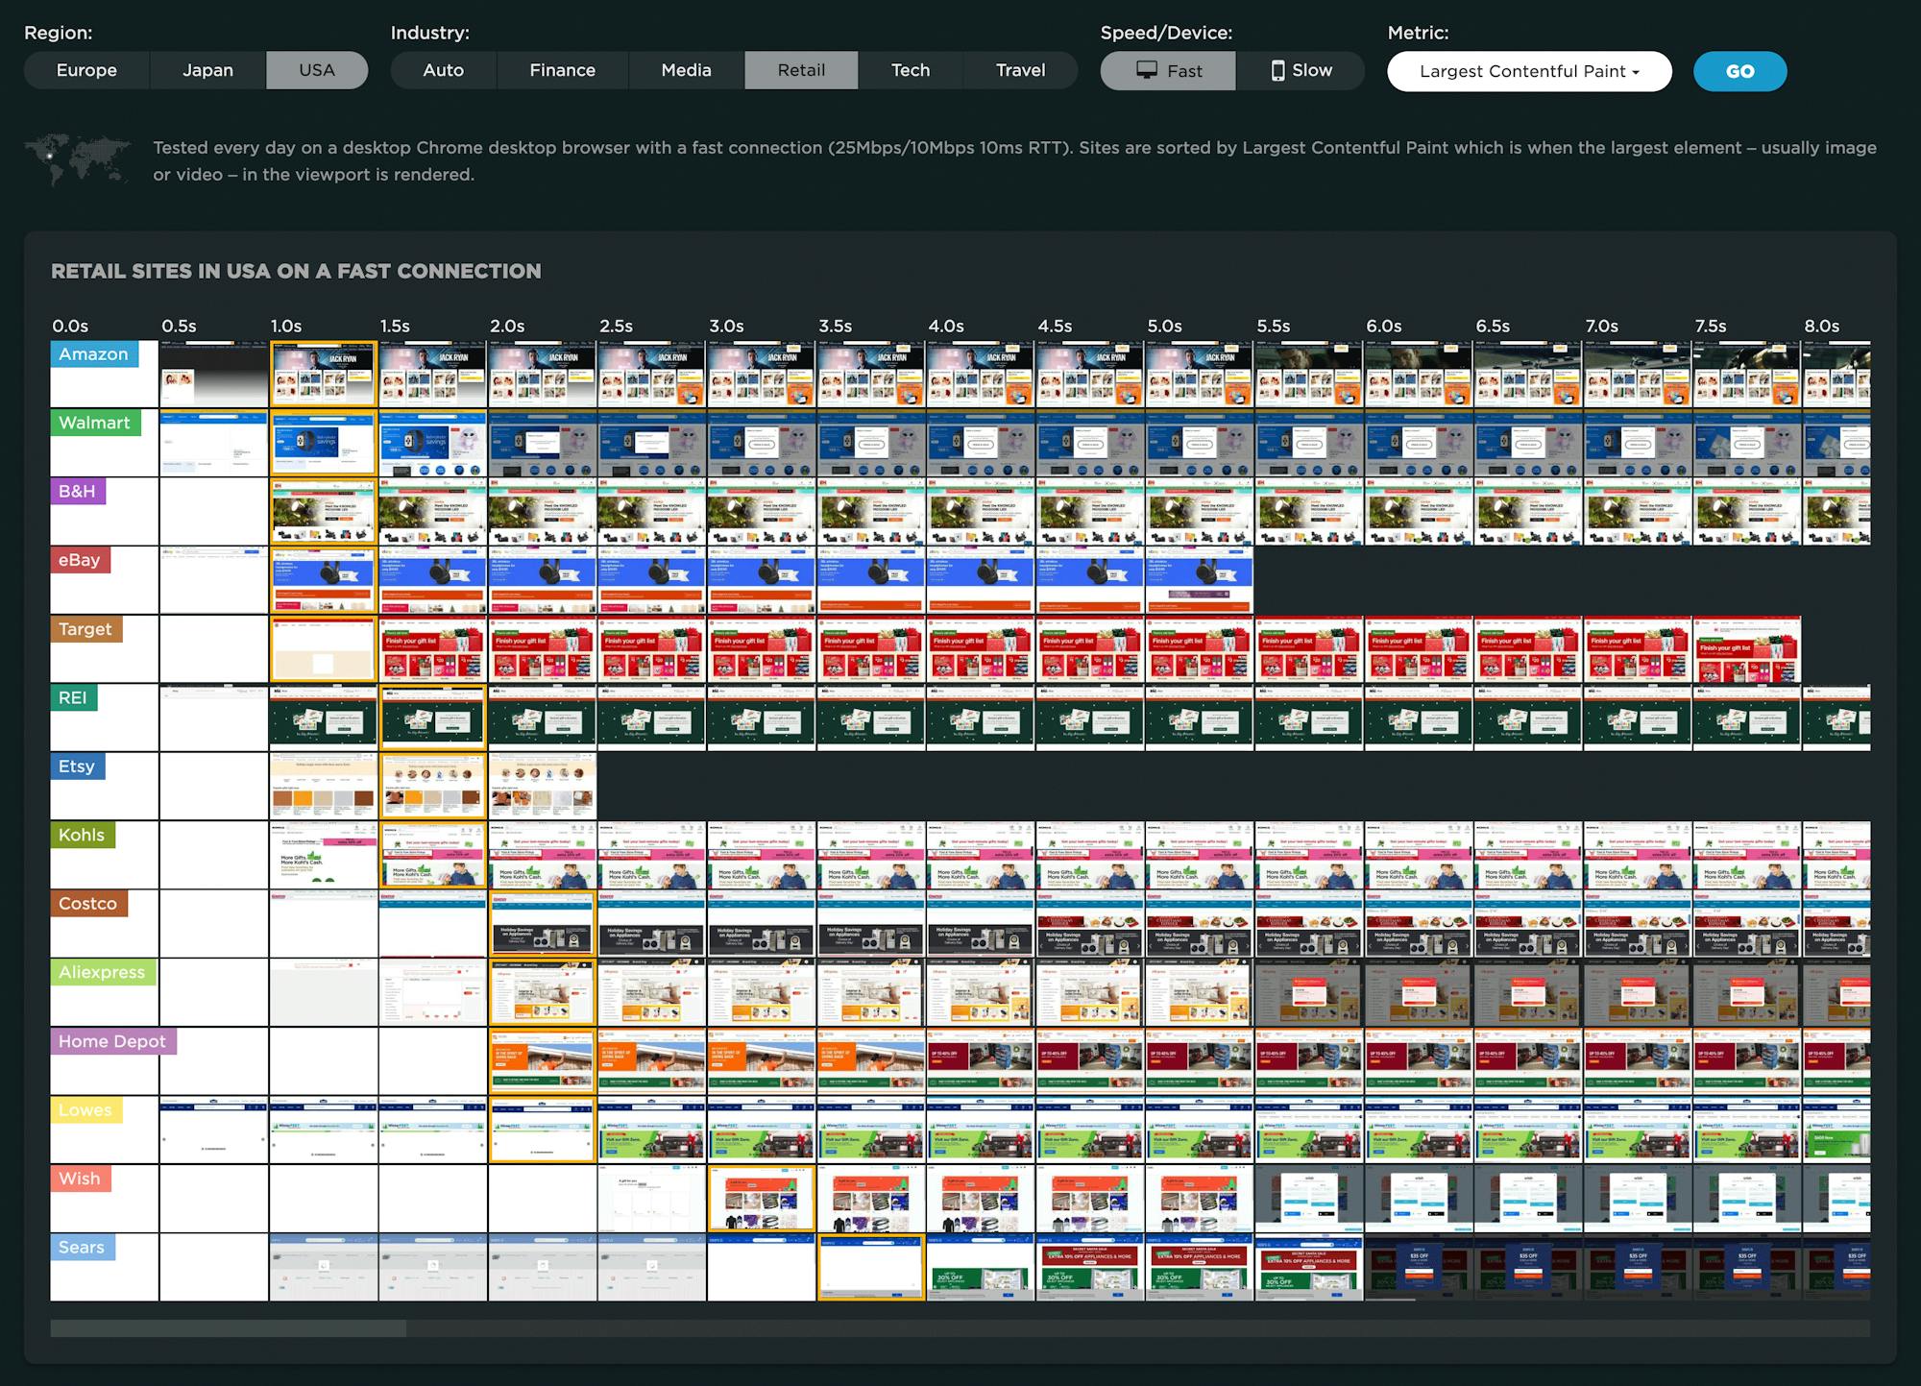This screenshot has width=1921, height=1386.
Task: Click the Walmart site label
Action: (x=94, y=423)
